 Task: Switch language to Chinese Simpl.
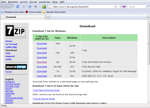(x=13, y=84)
